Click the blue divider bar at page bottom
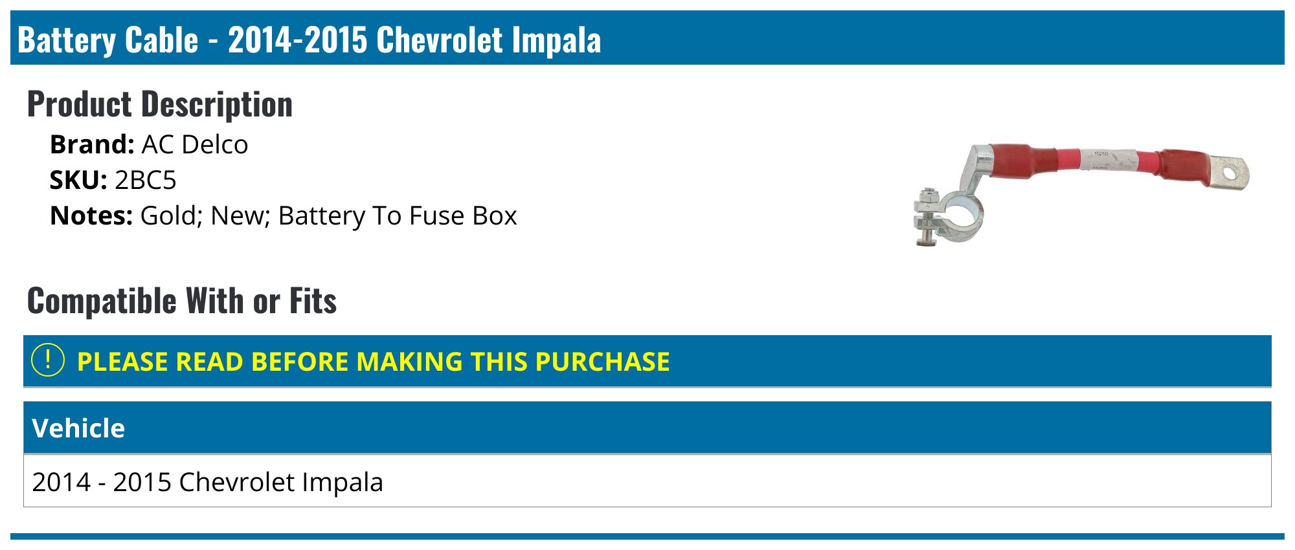Image resolution: width=1295 pixels, height=550 pixels. pos(647,536)
